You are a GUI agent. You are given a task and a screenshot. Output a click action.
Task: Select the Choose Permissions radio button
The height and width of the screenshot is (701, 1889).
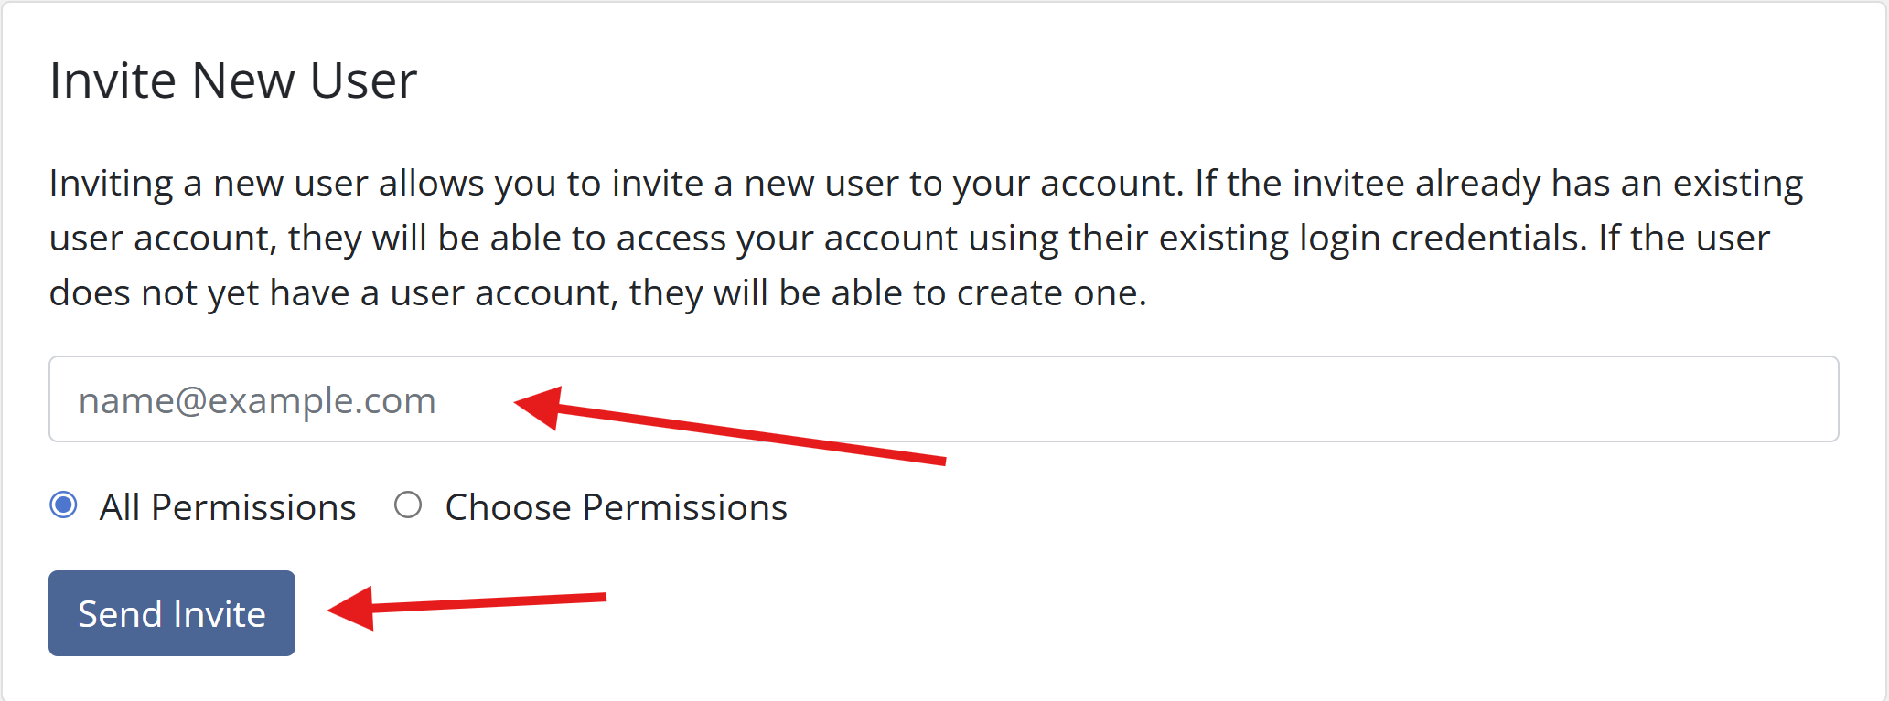pyautogui.click(x=408, y=505)
